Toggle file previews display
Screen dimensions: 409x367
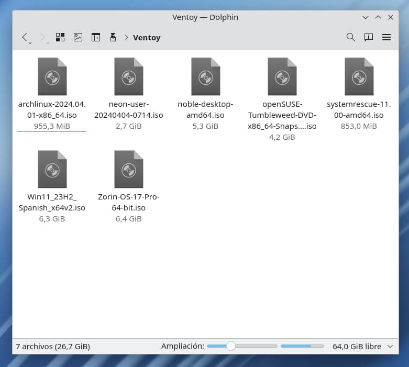point(78,38)
